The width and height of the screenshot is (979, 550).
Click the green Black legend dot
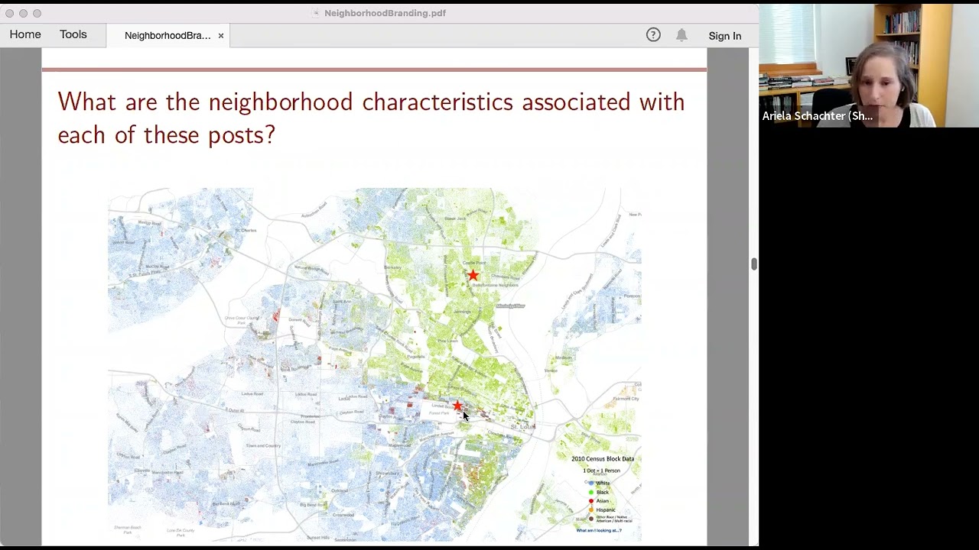tap(591, 492)
